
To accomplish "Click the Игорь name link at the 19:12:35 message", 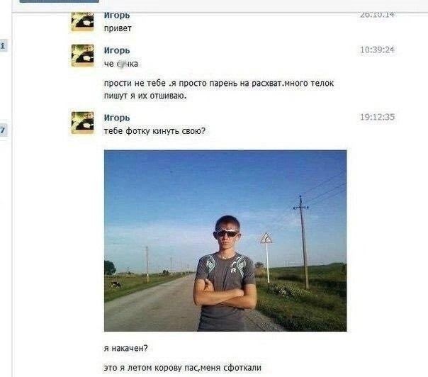I will (117, 118).
